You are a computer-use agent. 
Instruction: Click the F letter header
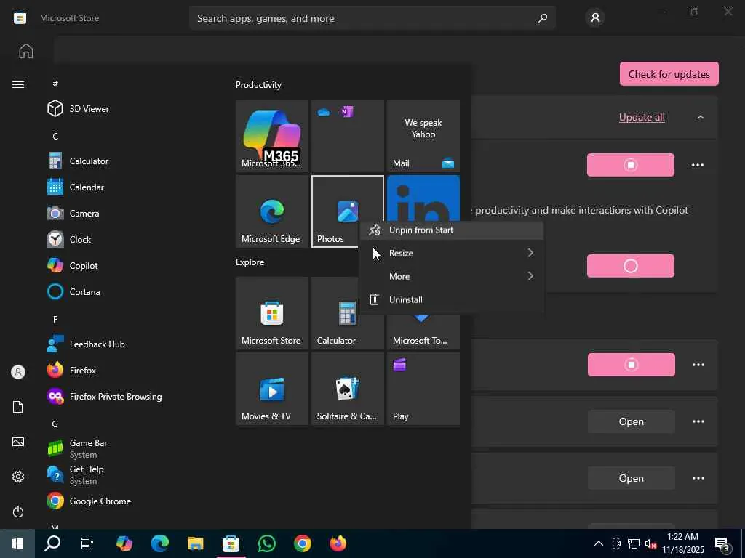(x=55, y=320)
